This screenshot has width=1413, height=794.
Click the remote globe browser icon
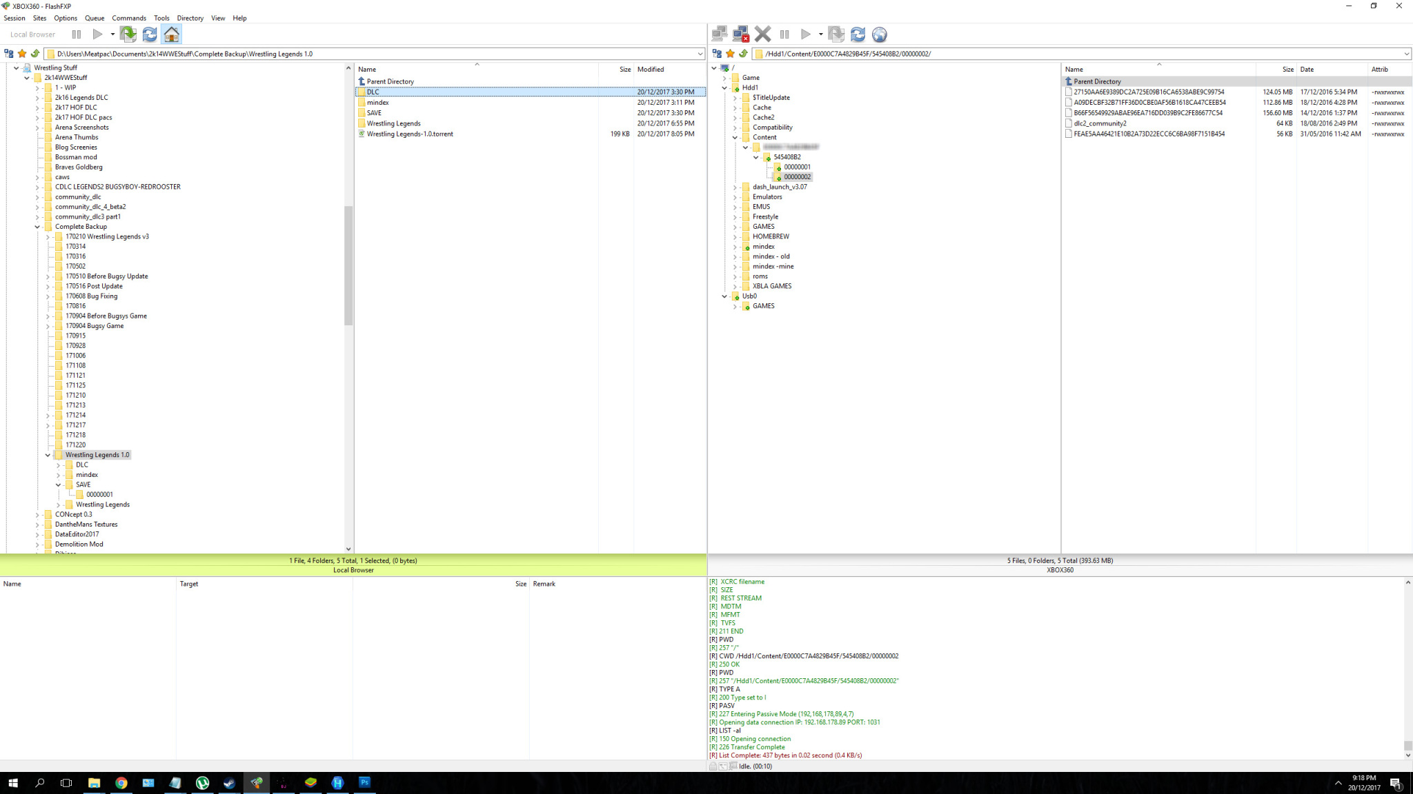(x=879, y=34)
